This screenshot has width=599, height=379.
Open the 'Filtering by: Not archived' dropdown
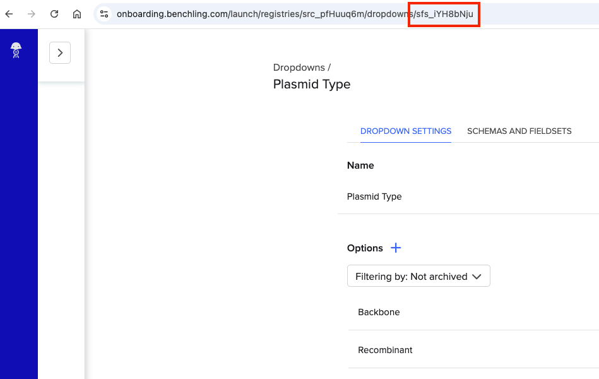point(418,276)
